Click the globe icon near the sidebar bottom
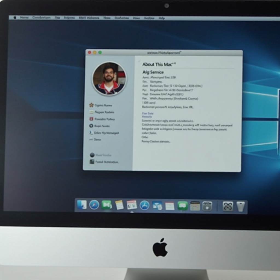Image resolution: width=280 pixels, height=280 pixels. tap(92, 155)
